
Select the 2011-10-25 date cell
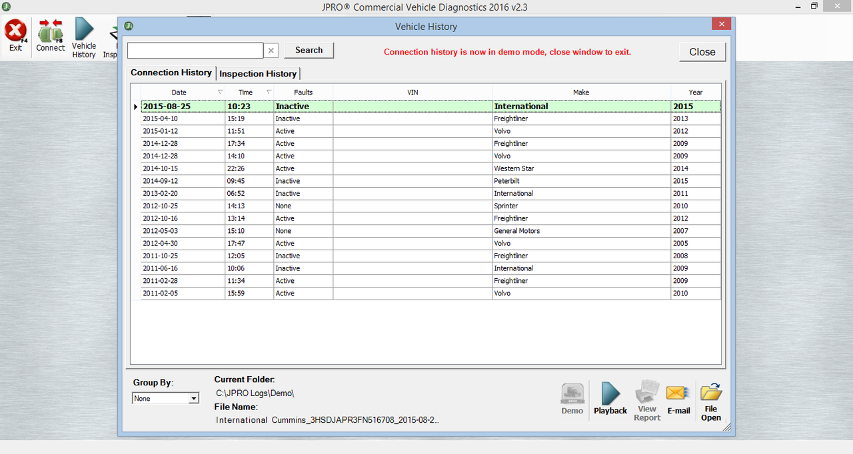pos(183,256)
